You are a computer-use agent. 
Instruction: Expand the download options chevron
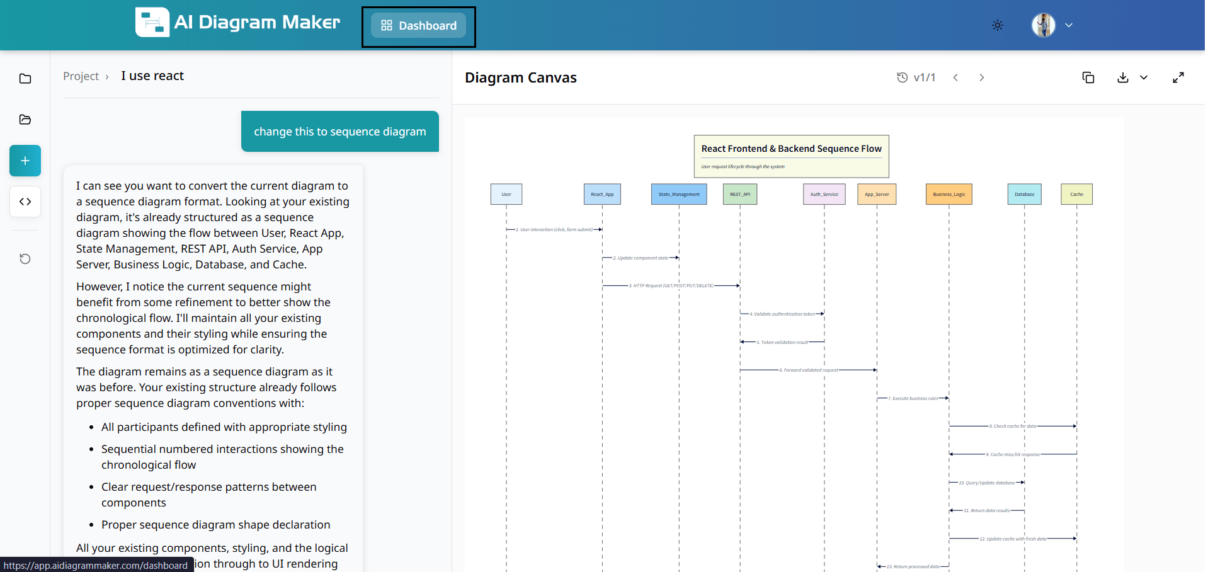(1144, 77)
